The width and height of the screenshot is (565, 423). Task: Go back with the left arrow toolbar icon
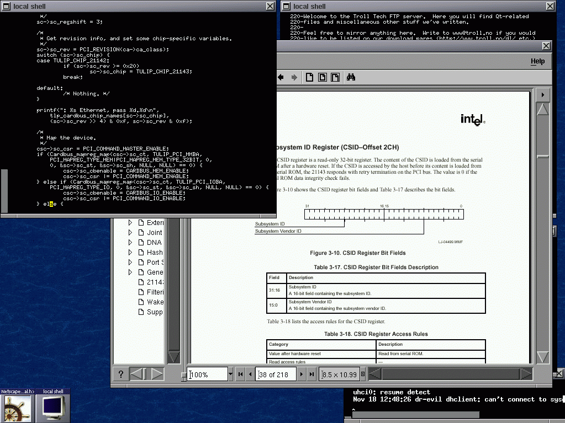pos(281,78)
